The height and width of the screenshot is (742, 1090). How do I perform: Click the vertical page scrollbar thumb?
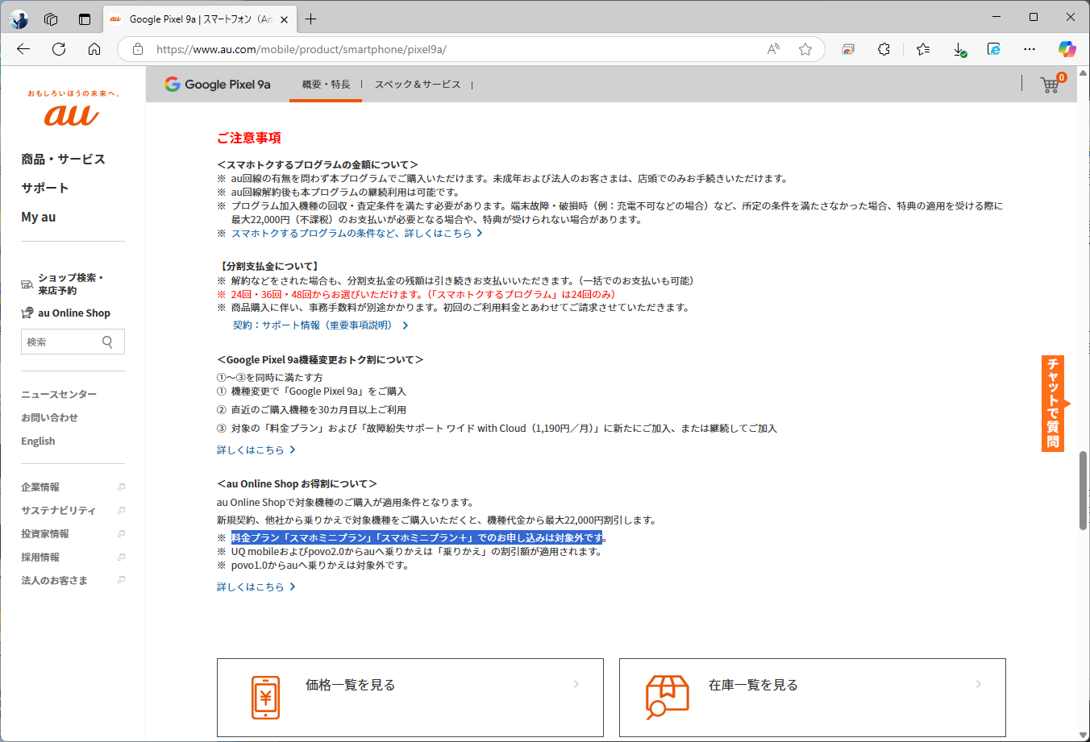click(x=1083, y=491)
